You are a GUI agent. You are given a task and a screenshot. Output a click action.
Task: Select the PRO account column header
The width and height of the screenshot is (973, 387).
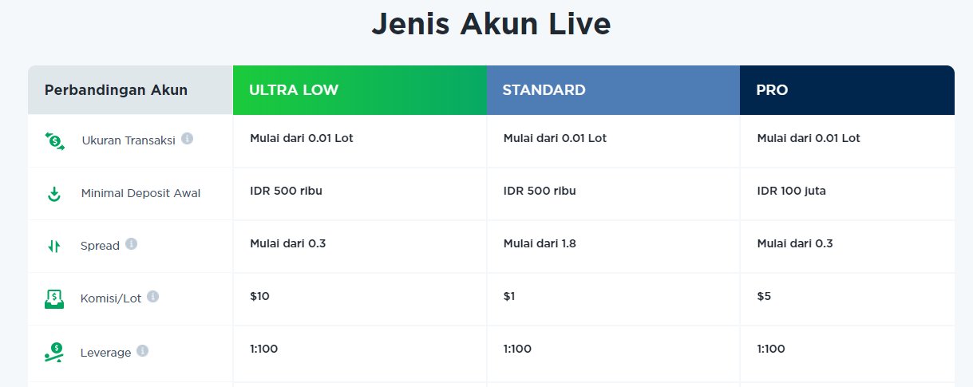pos(846,90)
